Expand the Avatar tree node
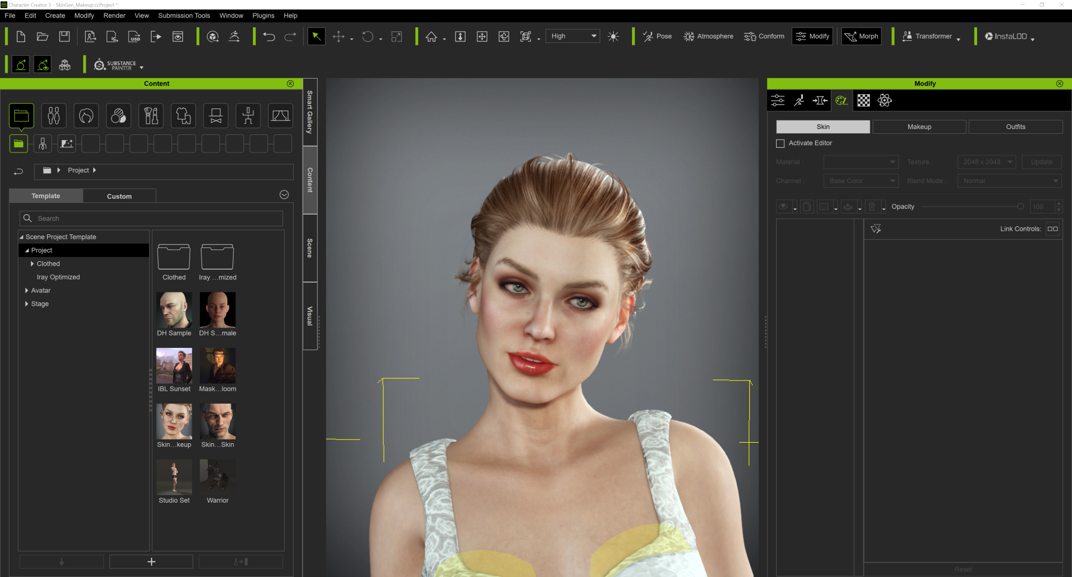 26,291
